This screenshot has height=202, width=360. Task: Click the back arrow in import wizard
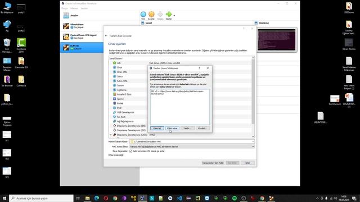click(x=106, y=36)
